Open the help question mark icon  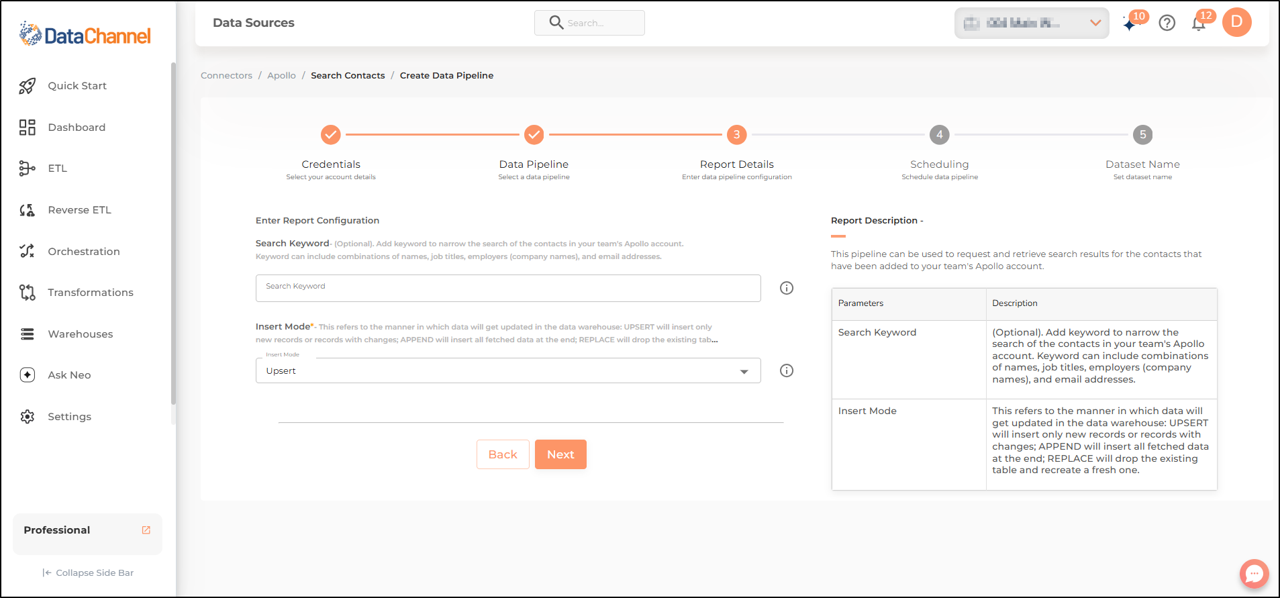(1167, 23)
